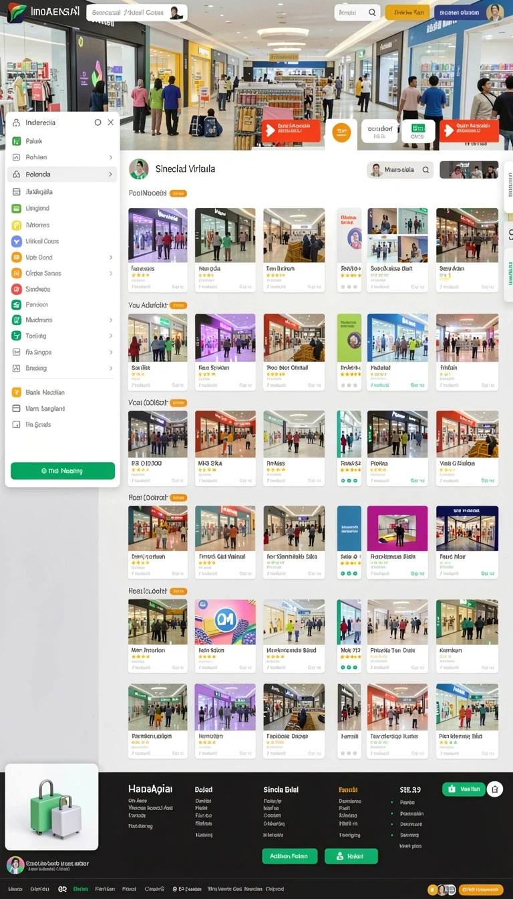The height and width of the screenshot is (899, 513).
Task: Click the purple Ulikal Cous icon
Action: pyautogui.click(x=17, y=241)
